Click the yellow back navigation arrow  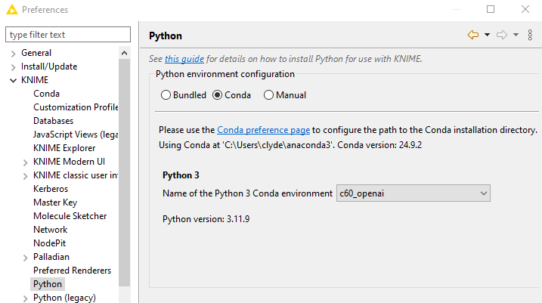click(473, 35)
